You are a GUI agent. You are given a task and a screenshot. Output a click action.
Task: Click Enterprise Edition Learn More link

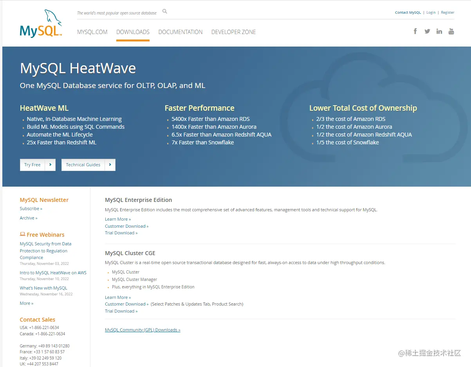click(118, 219)
